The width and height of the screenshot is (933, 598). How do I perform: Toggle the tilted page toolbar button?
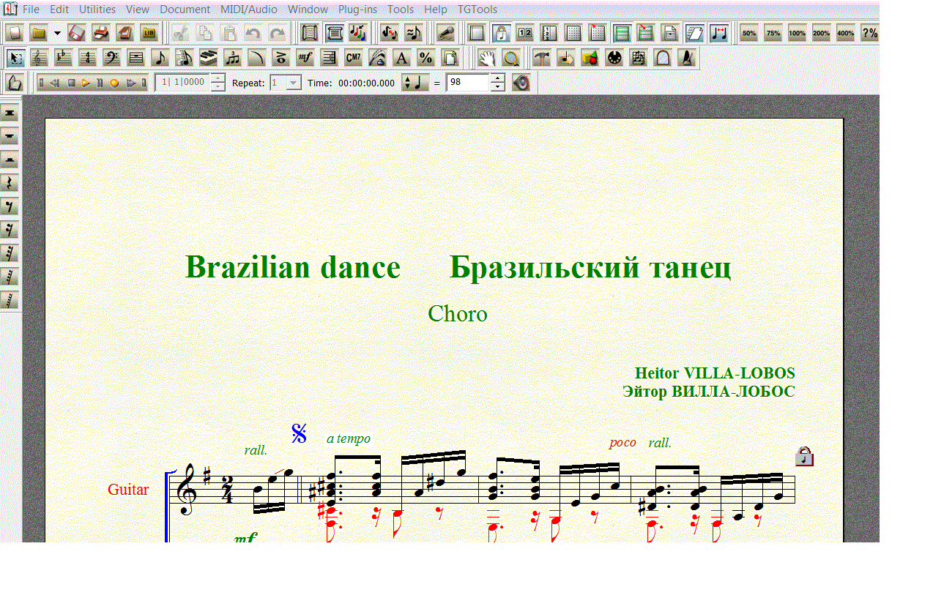point(694,33)
